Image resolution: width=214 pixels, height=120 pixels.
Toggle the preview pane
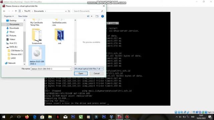[97, 16]
